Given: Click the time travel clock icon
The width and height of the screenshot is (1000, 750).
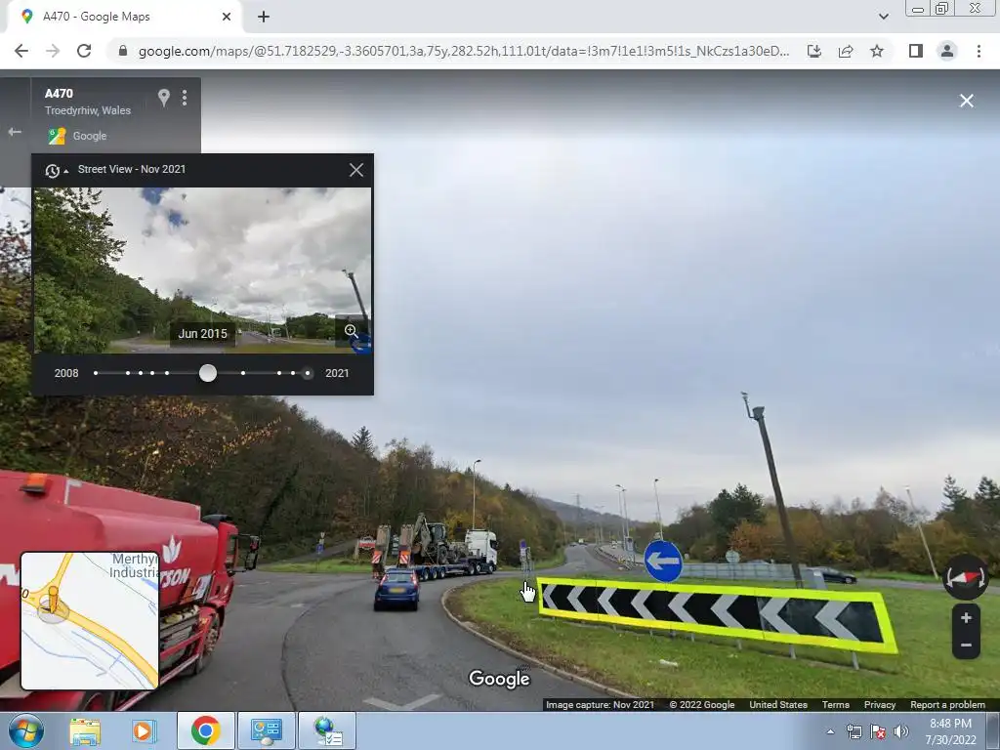Looking at the screenshot, I should pyautogui.click(x=53, y=170).
